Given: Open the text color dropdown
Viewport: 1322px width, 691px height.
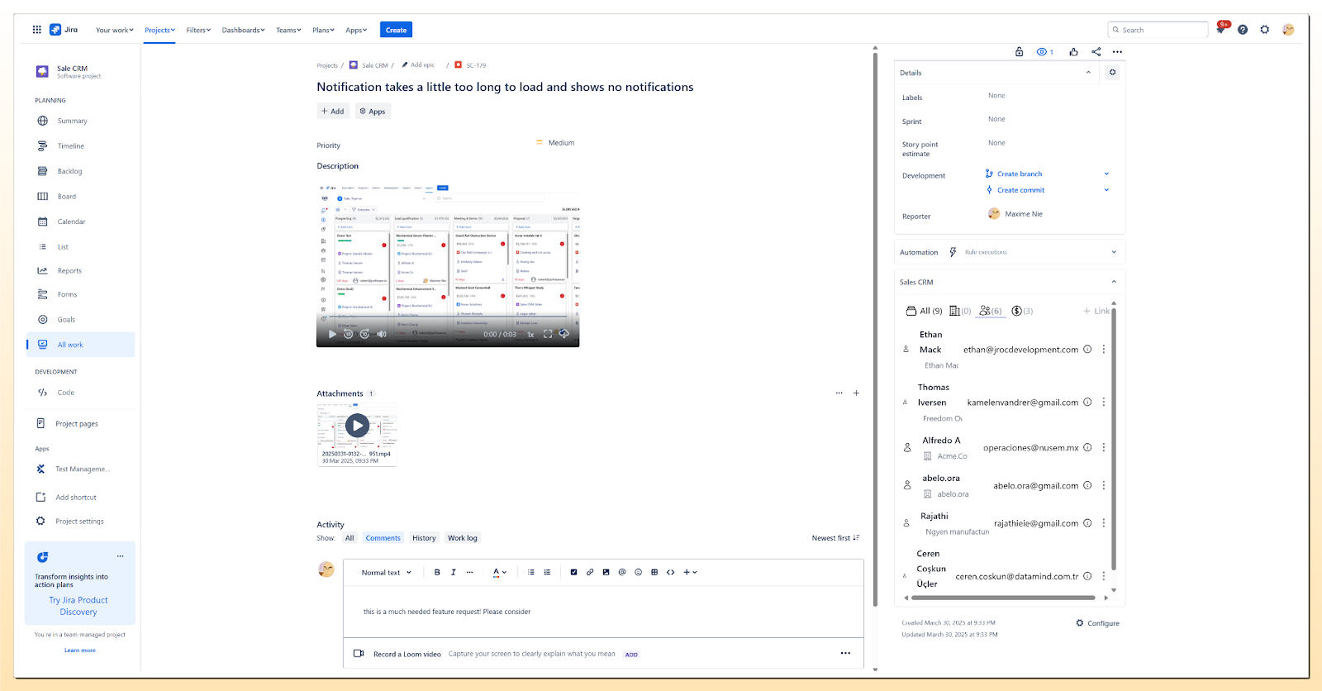Looking at the screenshot, I should click(499, 572).
